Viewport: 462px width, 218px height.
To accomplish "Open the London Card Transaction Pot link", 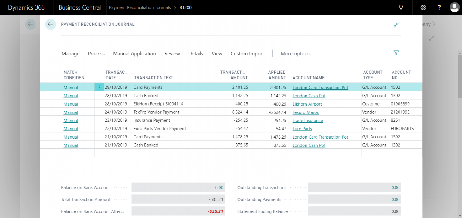I will (x=320, y=87).
